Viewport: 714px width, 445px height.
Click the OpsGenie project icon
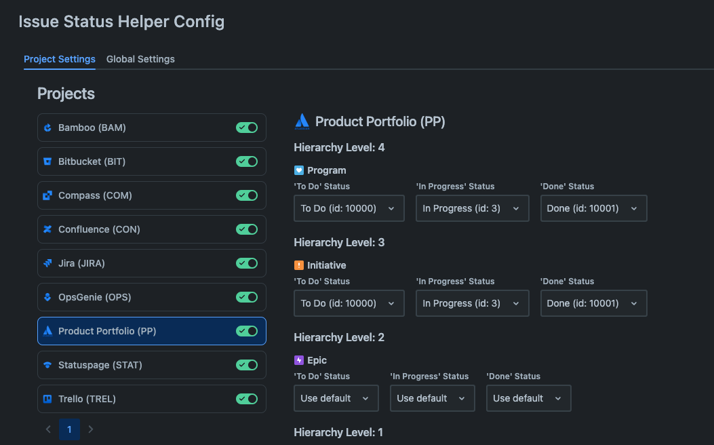pyautogui.click(x=47, y=297)
